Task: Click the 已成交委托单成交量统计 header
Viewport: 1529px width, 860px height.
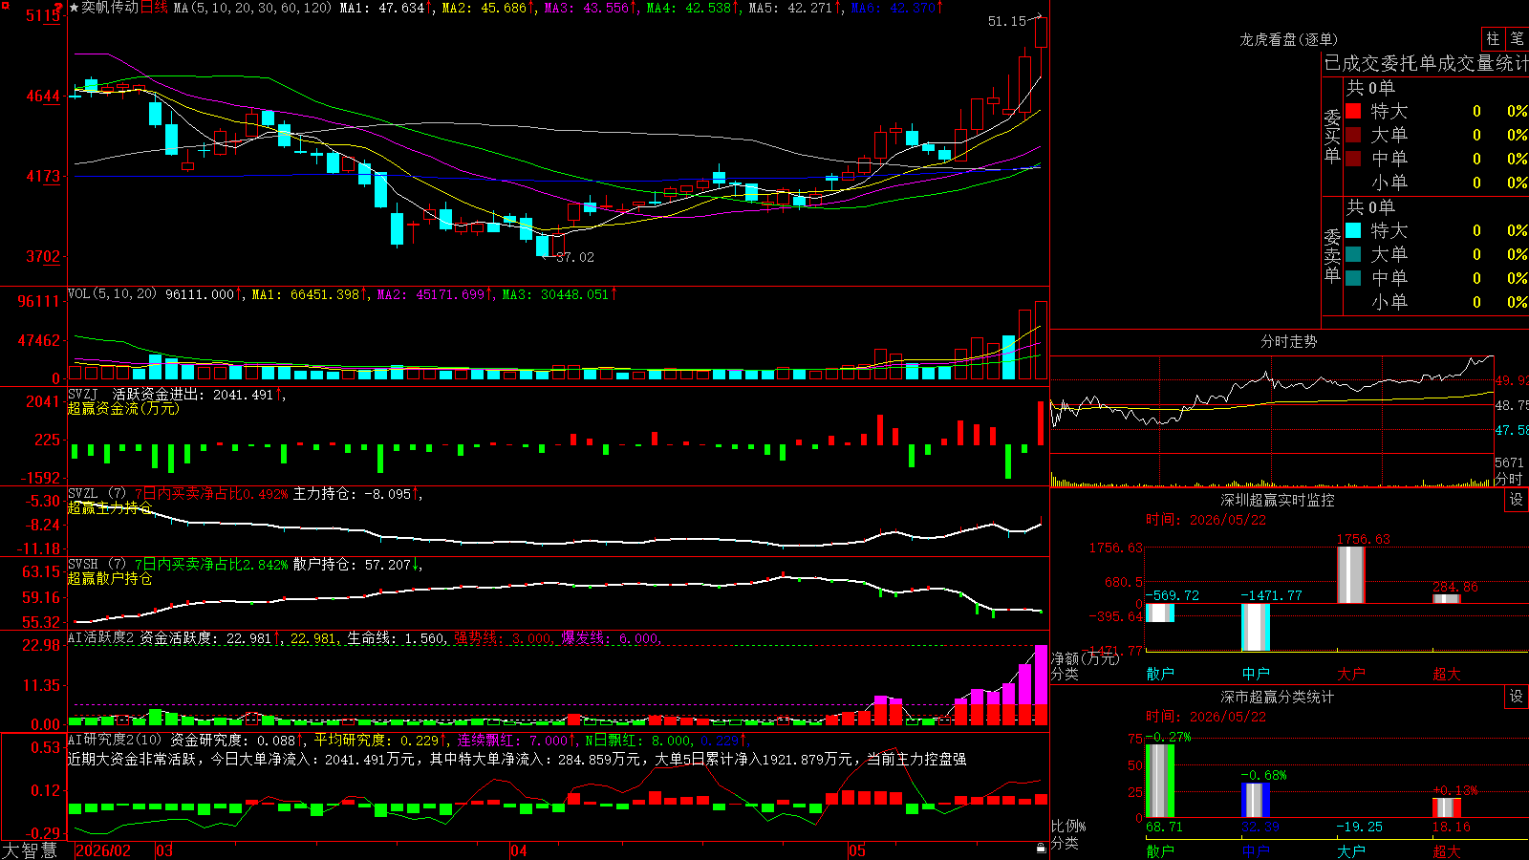Action: point(1427,63)
